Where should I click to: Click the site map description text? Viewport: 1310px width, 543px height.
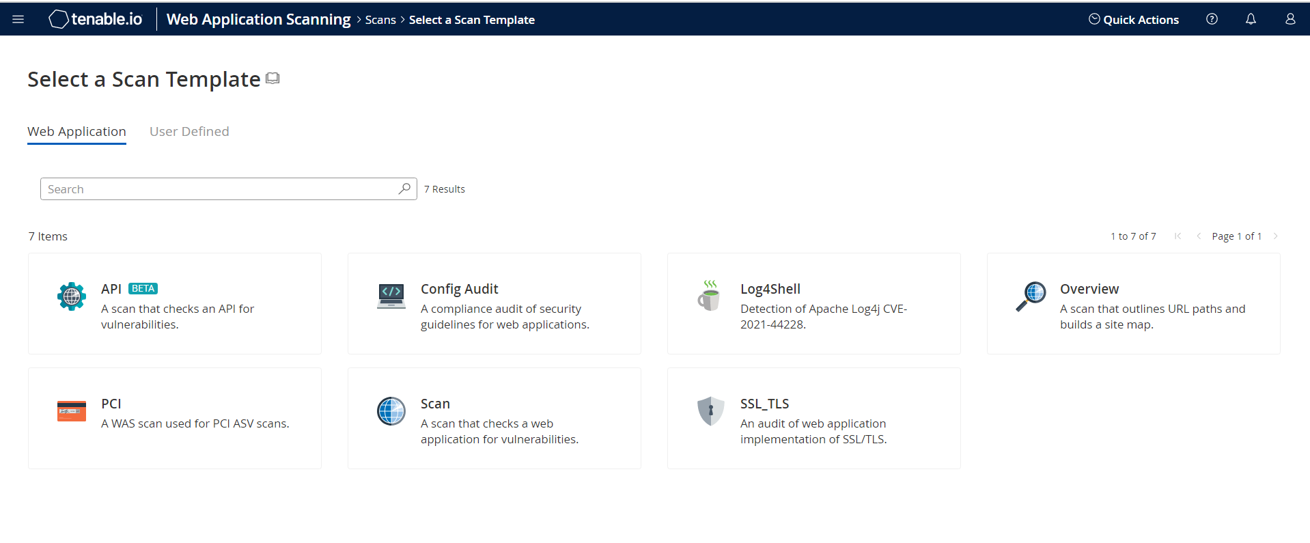pyautogui.click(x=1153, y=317)
